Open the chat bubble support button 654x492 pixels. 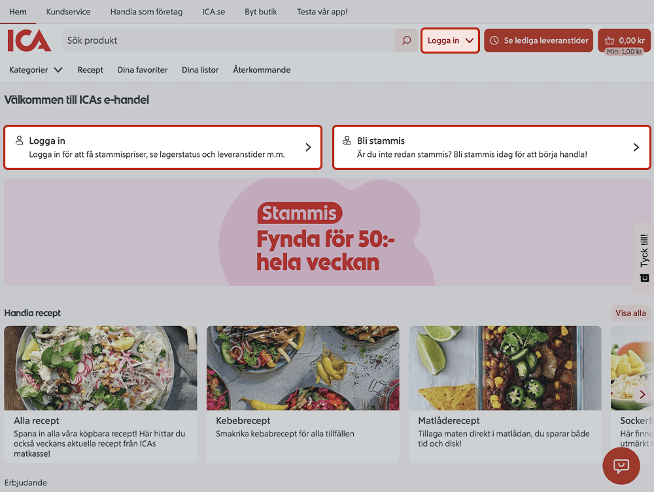coord(621,466)
